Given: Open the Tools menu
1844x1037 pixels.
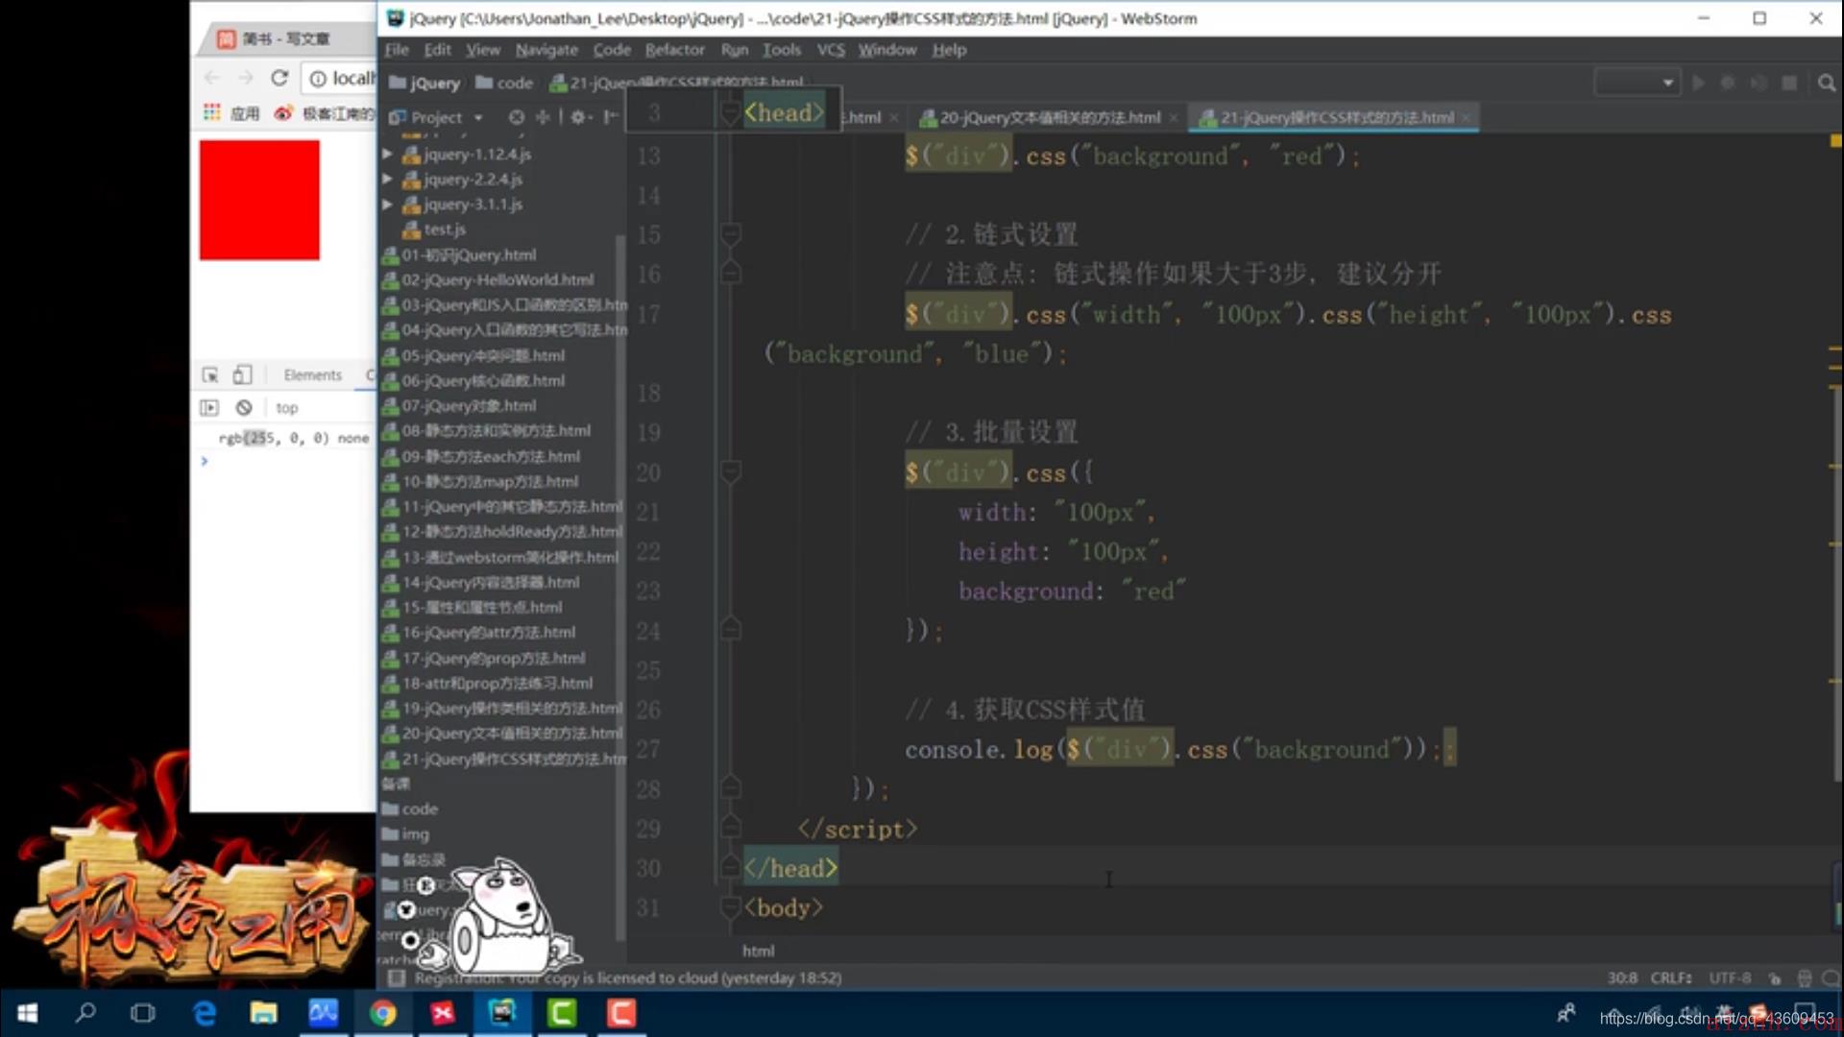Looking at the screenshot, I should (x=782, y=49).
